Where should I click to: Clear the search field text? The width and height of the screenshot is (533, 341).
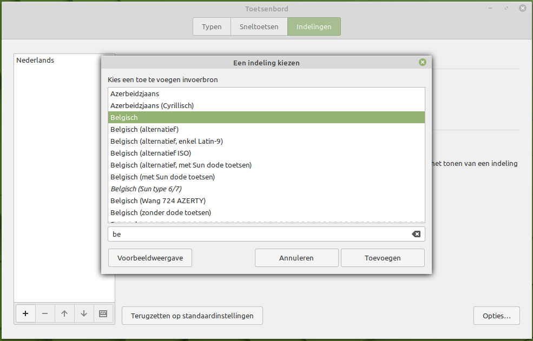click(416, 234)
